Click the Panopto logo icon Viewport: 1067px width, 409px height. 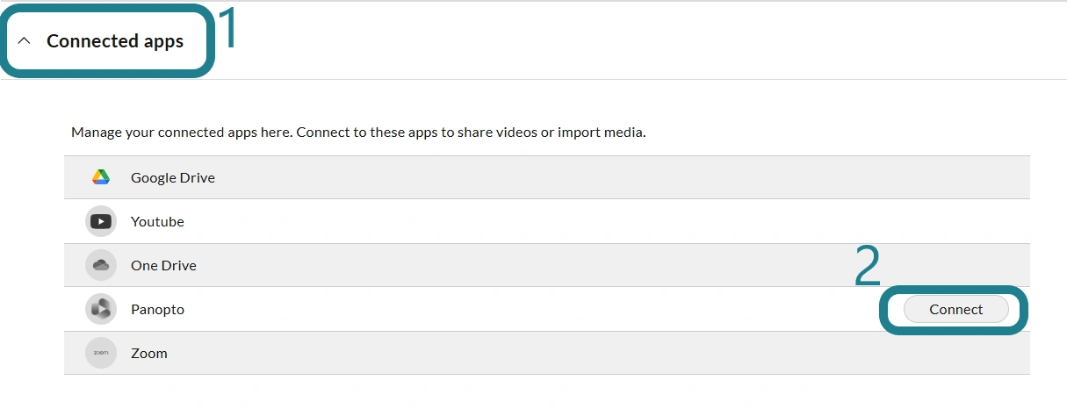coord(101,309)
